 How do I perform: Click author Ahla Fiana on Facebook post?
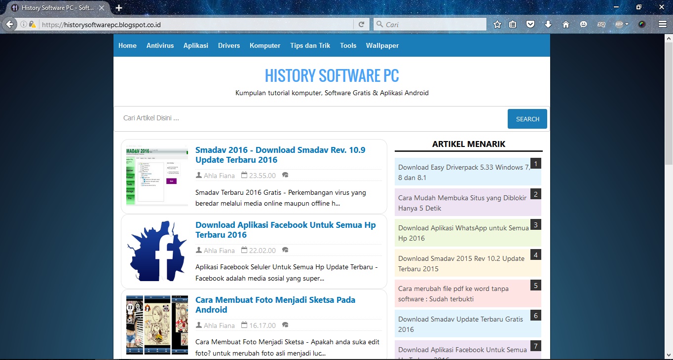(x=220, y=251)
